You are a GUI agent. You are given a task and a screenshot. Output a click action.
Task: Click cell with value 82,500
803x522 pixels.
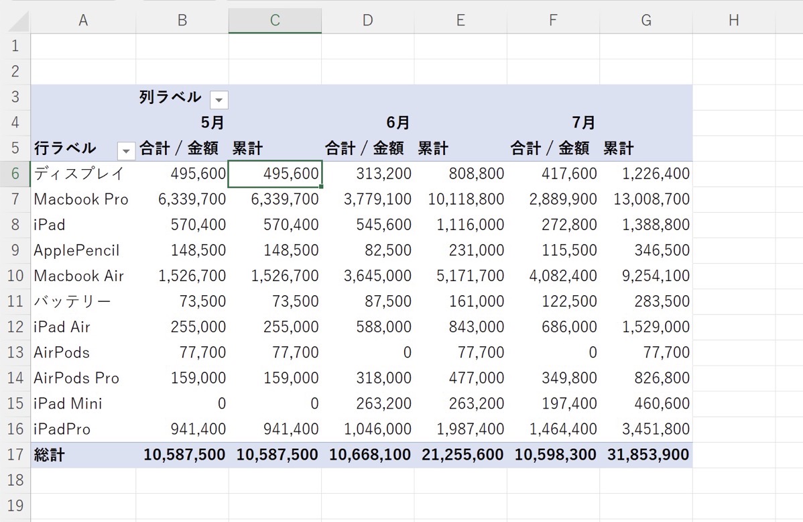point(368,250)
